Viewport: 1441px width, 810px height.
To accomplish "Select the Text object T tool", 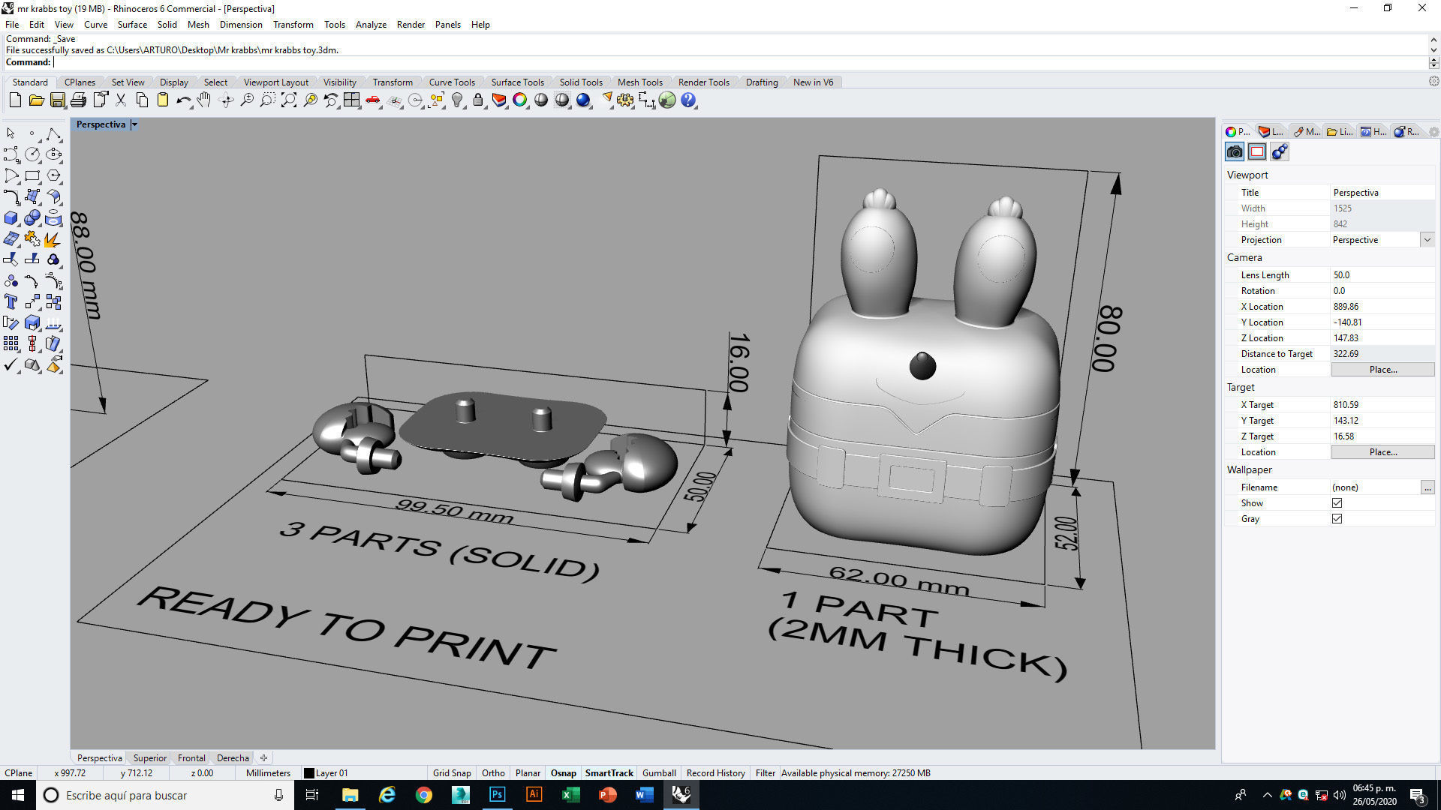I will pyautogui.click(x=11, y=301).
